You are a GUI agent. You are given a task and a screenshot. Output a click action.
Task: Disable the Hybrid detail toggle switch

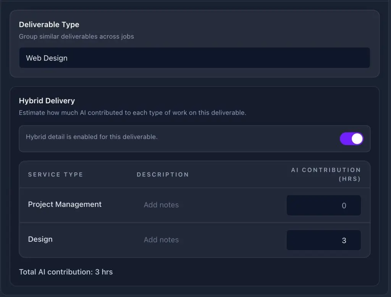pyautogui.click(x=351, y=139)
